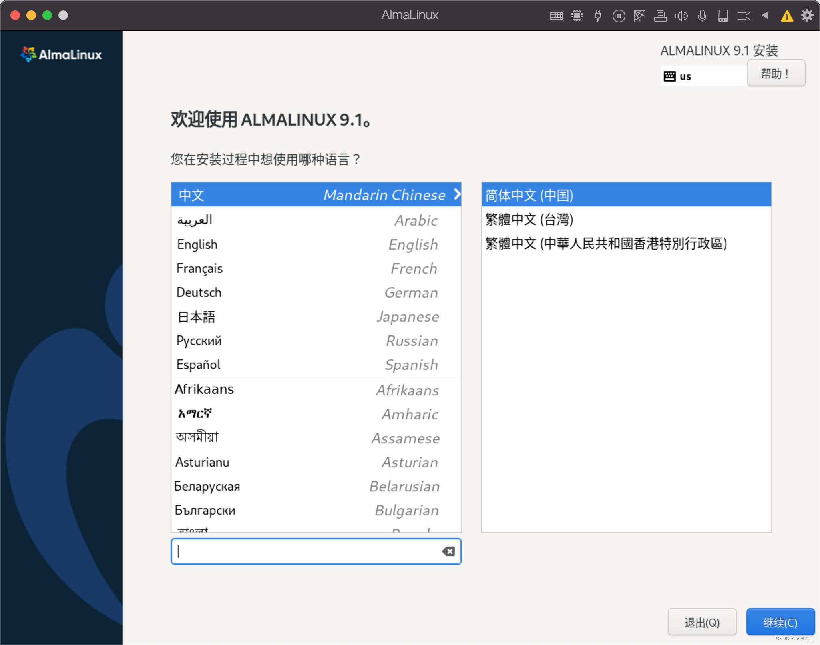The height and width of the screenshot is (645, 820).
Task: Clear the language search field
Action: tap(448, 551)
